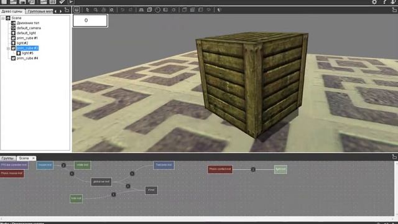Click the camera icon of default_camera
Image resolution: width=398 pixels, height=224 pixels.
(14, 28)
